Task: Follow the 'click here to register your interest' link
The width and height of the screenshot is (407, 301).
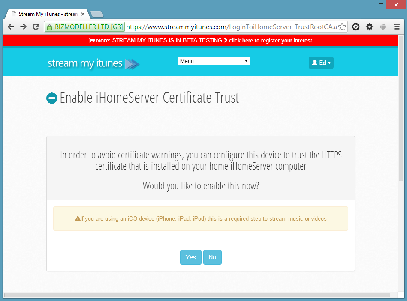Action: point(271,40)
